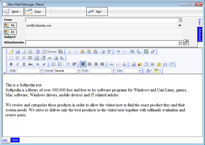205x145 pixels.
Task: Center align the text
Action: [x=90, y=64]
